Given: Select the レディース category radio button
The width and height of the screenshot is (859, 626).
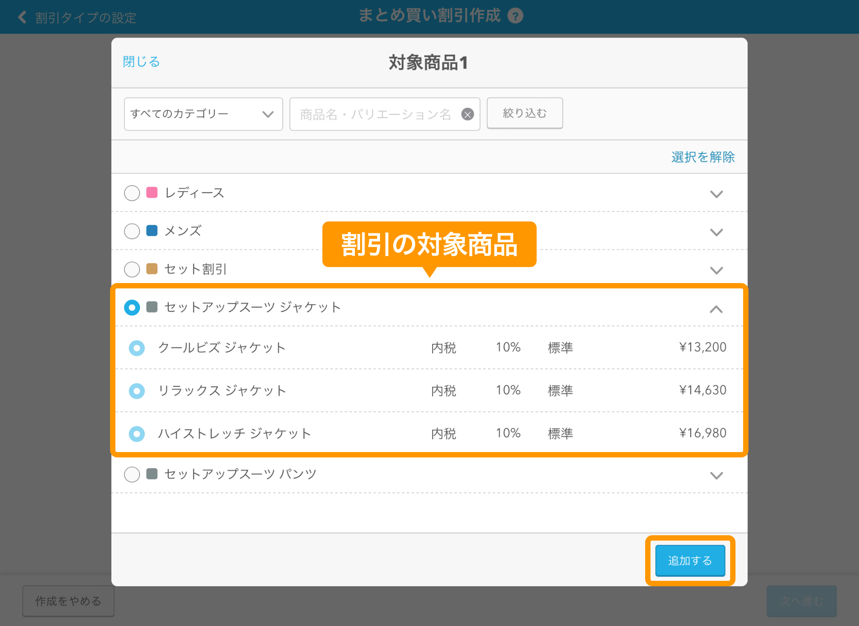Looking at the screenshot, I should tap(132, 193).
